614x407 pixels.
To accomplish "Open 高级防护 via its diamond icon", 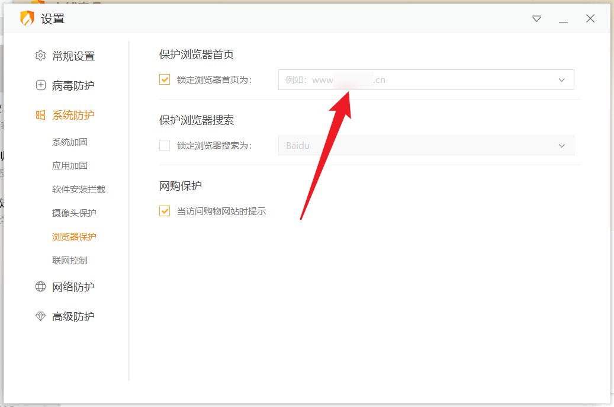I will (40, 316).
